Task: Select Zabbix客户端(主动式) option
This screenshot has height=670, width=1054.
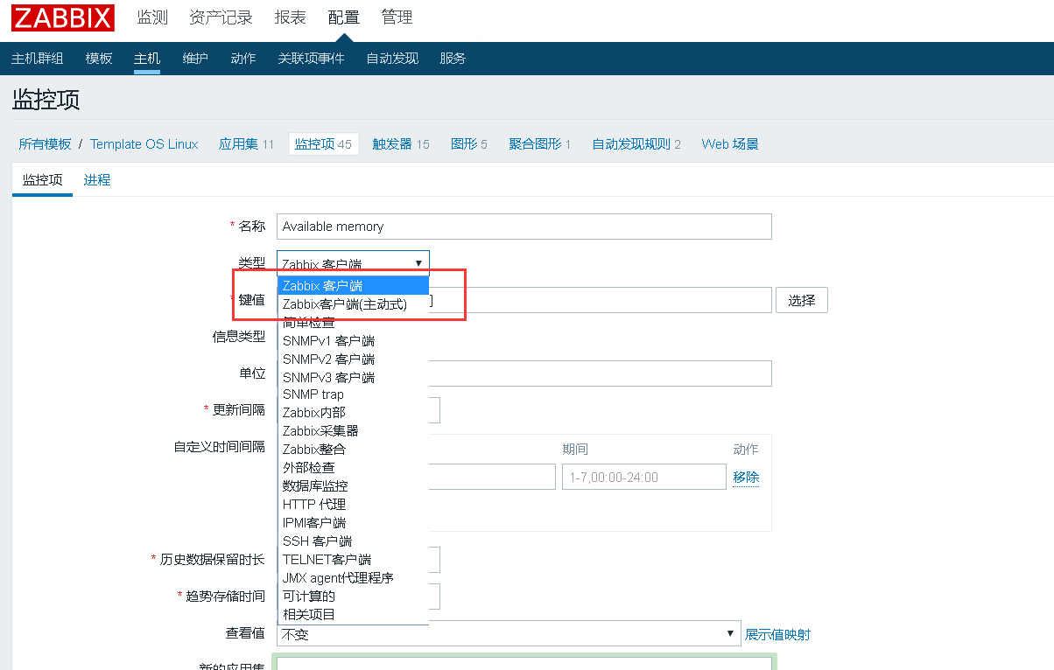Action: 353,304
